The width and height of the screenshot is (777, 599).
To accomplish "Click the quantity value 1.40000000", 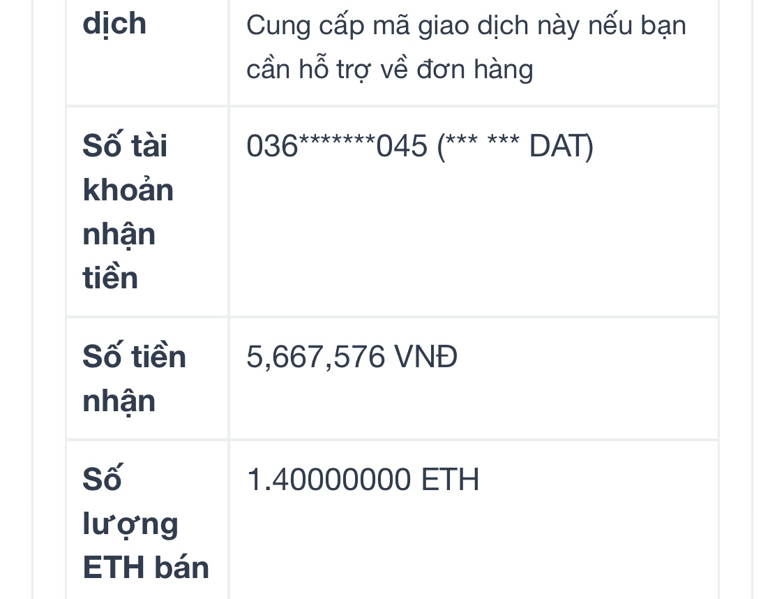I will (x=329, y=480).
